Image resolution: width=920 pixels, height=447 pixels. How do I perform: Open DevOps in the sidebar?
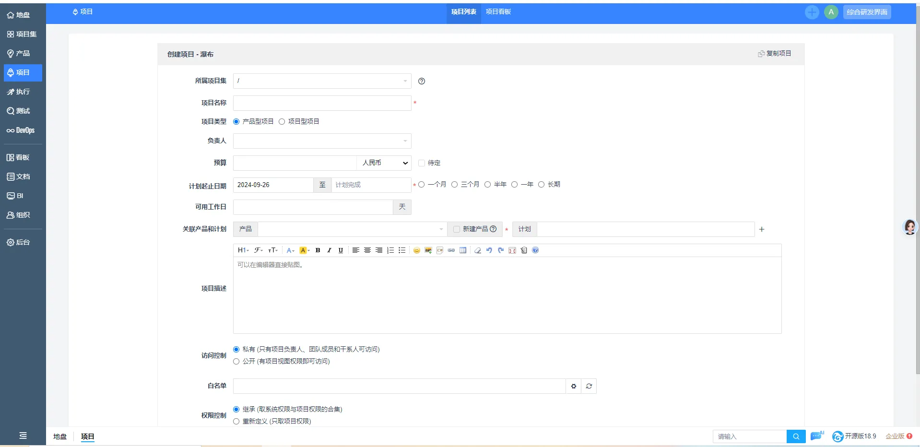[x=22, y=130]
